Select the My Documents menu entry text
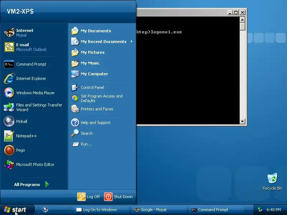Image resolution: width=287 pixels, height=215 pixels. 96,31
